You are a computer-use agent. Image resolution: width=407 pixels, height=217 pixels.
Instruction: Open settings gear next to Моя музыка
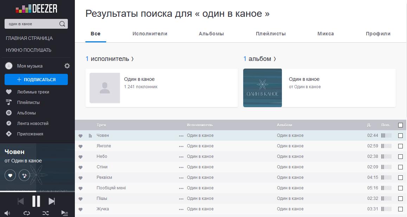pyautogui.click(x=67, y=66)
